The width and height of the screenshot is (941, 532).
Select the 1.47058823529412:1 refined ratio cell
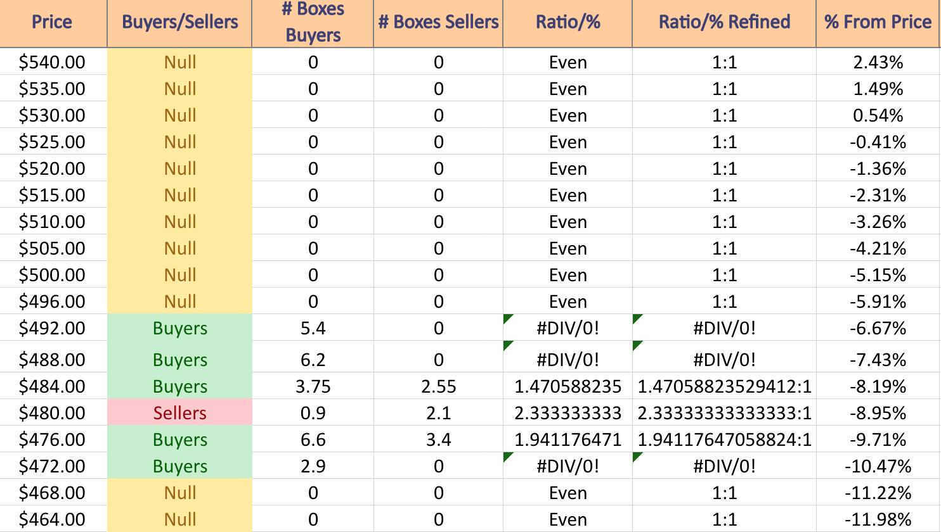[724, 386]
